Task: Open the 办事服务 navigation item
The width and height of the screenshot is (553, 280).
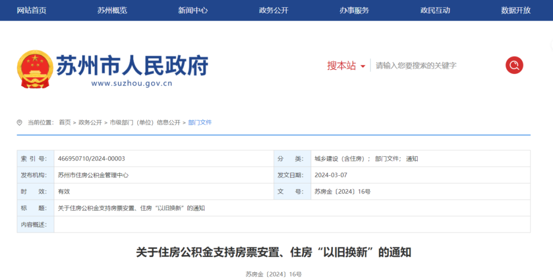Action: point(354,10)
